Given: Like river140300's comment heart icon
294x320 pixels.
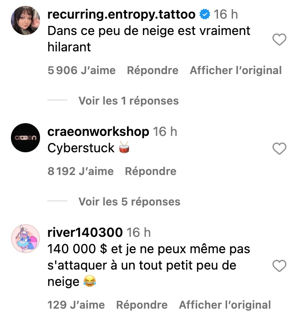Looking at the screenshot, I should coord(279,266).
